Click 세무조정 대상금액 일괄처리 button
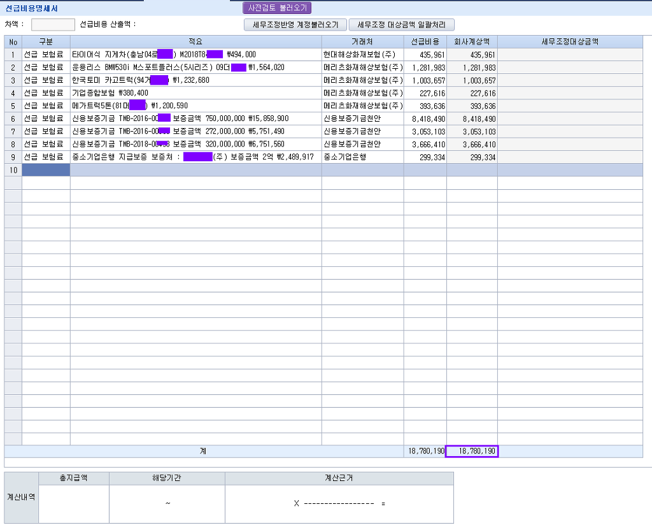 point(401,25)
